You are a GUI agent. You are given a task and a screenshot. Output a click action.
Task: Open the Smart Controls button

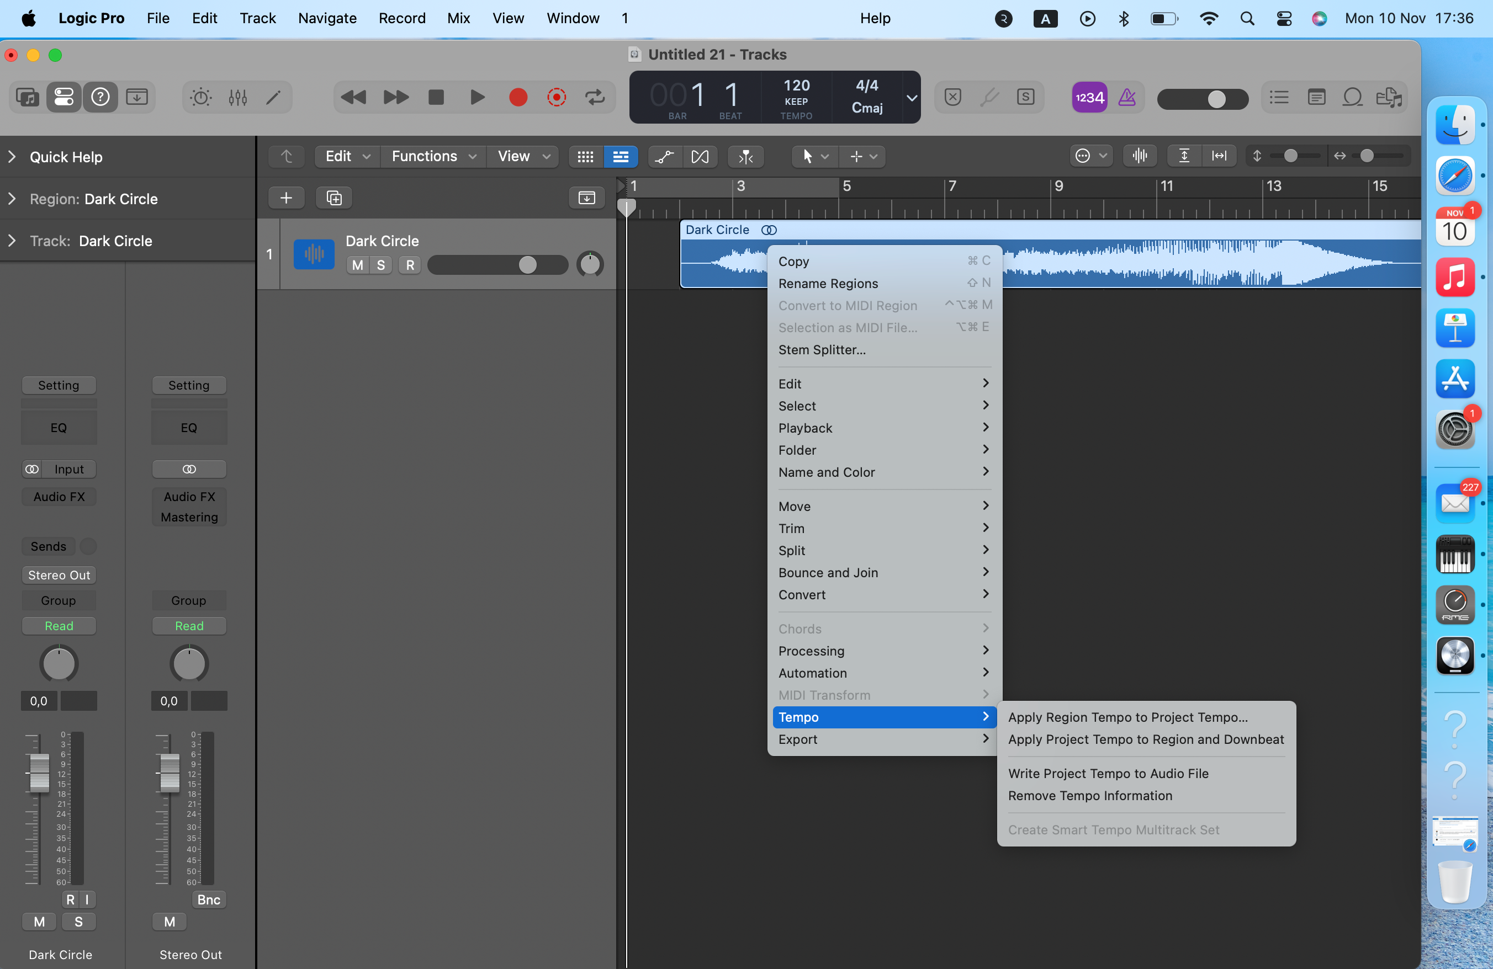[x=201, y=97]
